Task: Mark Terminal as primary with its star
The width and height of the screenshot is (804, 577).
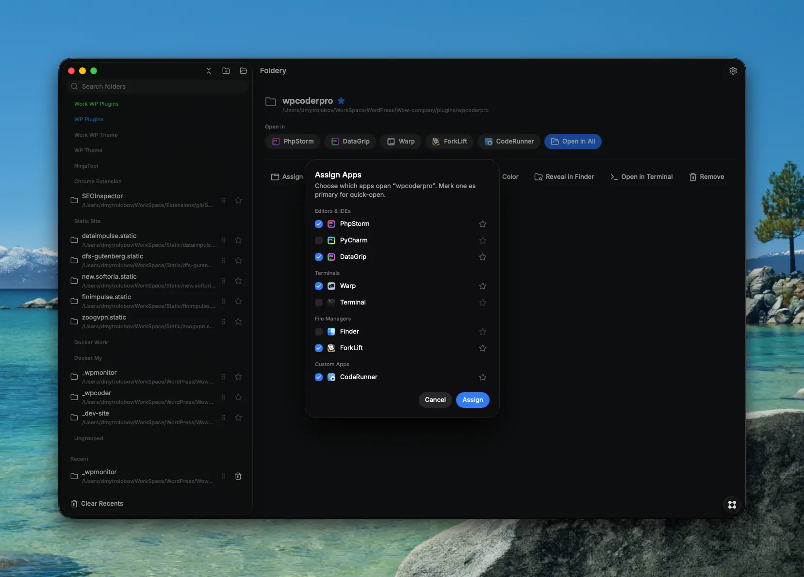Action: pyautogui.click(x=483, y=303)
